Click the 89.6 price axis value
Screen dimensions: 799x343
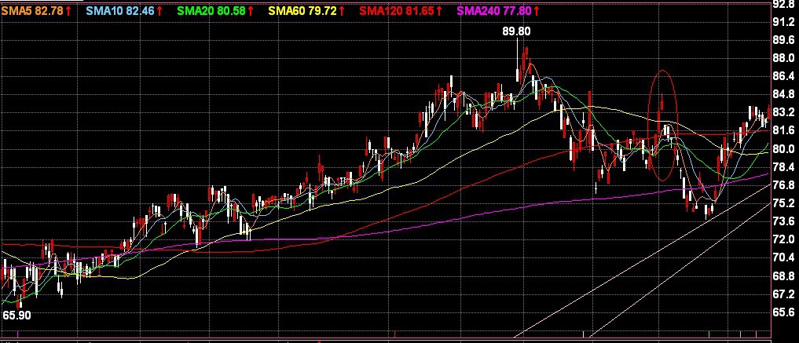pyautogui.click(x=783, y=40)
